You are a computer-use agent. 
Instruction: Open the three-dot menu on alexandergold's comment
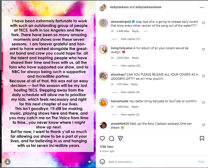tap(145, 31)
